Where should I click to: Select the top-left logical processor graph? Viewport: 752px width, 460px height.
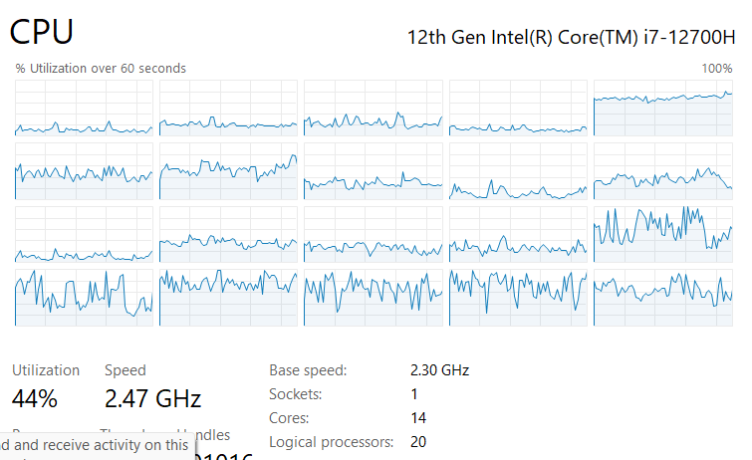tap(84, 109)
